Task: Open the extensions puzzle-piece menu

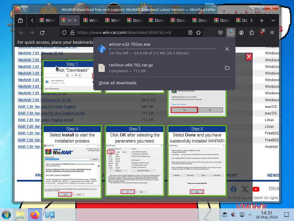Action: (252, 33)
